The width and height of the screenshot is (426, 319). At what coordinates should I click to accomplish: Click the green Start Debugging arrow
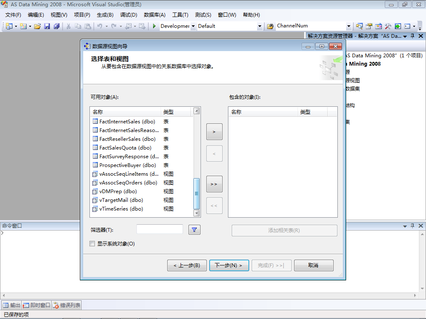point(154,26)
